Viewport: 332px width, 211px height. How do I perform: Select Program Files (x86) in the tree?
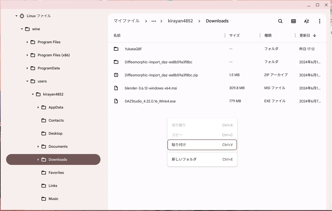[x=53, y=55]
